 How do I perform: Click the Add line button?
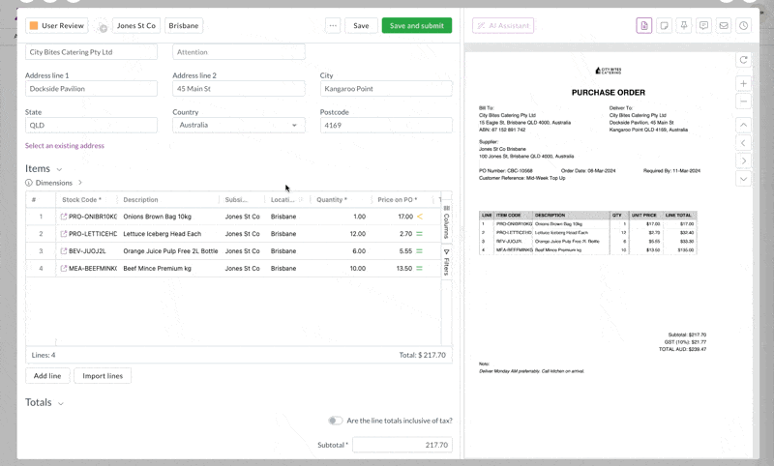[x=47, y=376]
